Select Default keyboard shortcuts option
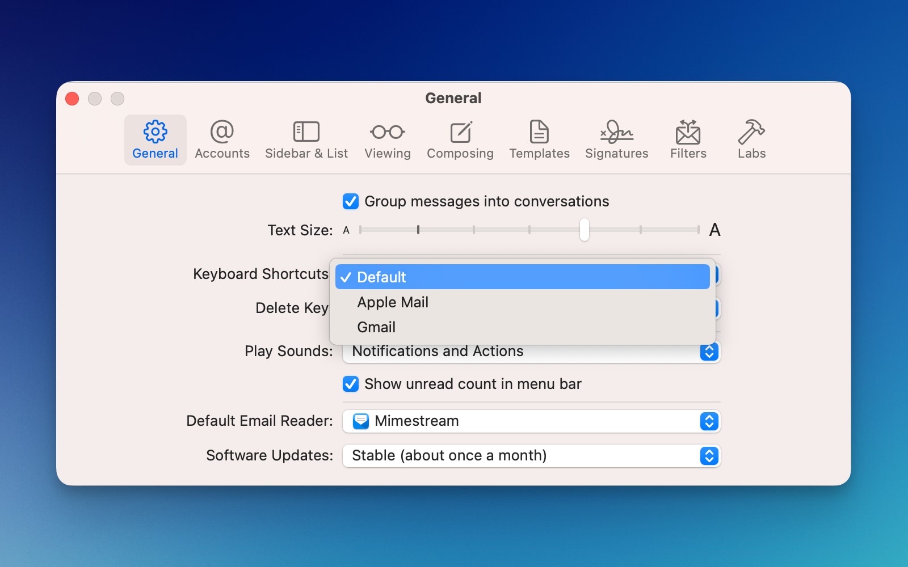908x567 pixels. (x=523, y=277)
